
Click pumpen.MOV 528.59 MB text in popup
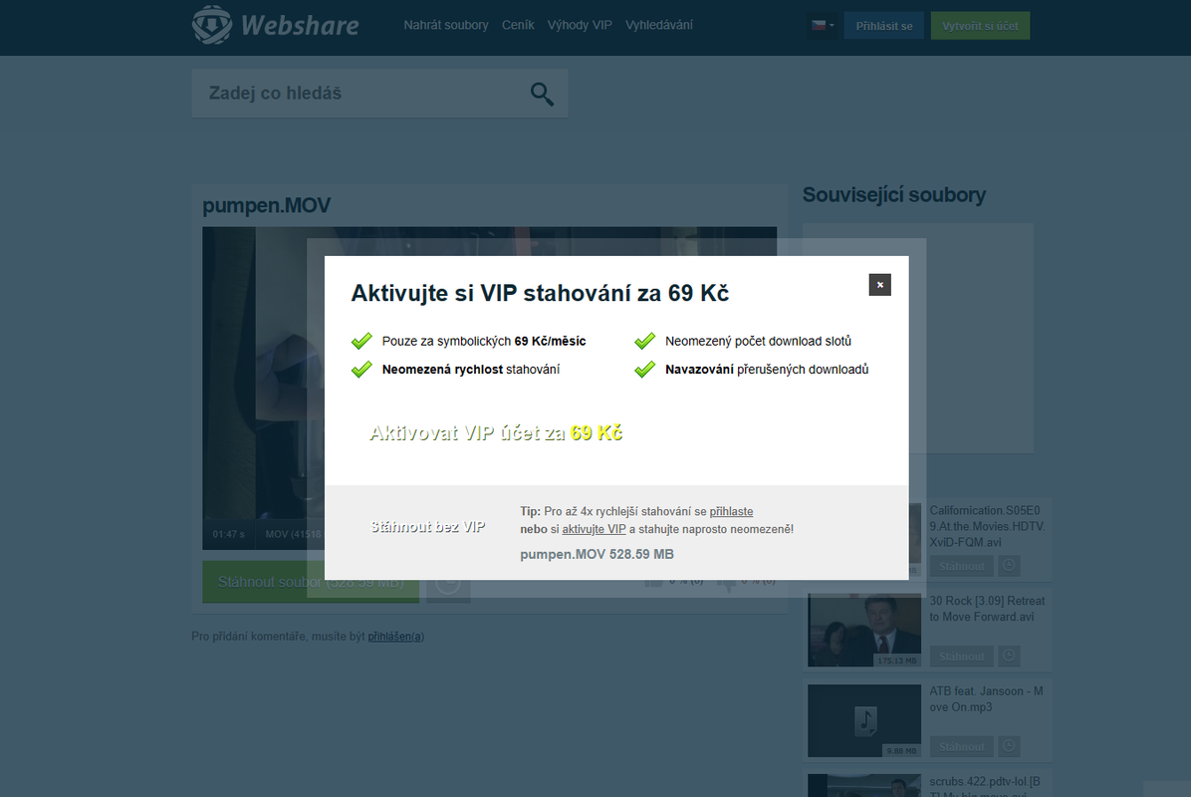click(x=597, y=555)
